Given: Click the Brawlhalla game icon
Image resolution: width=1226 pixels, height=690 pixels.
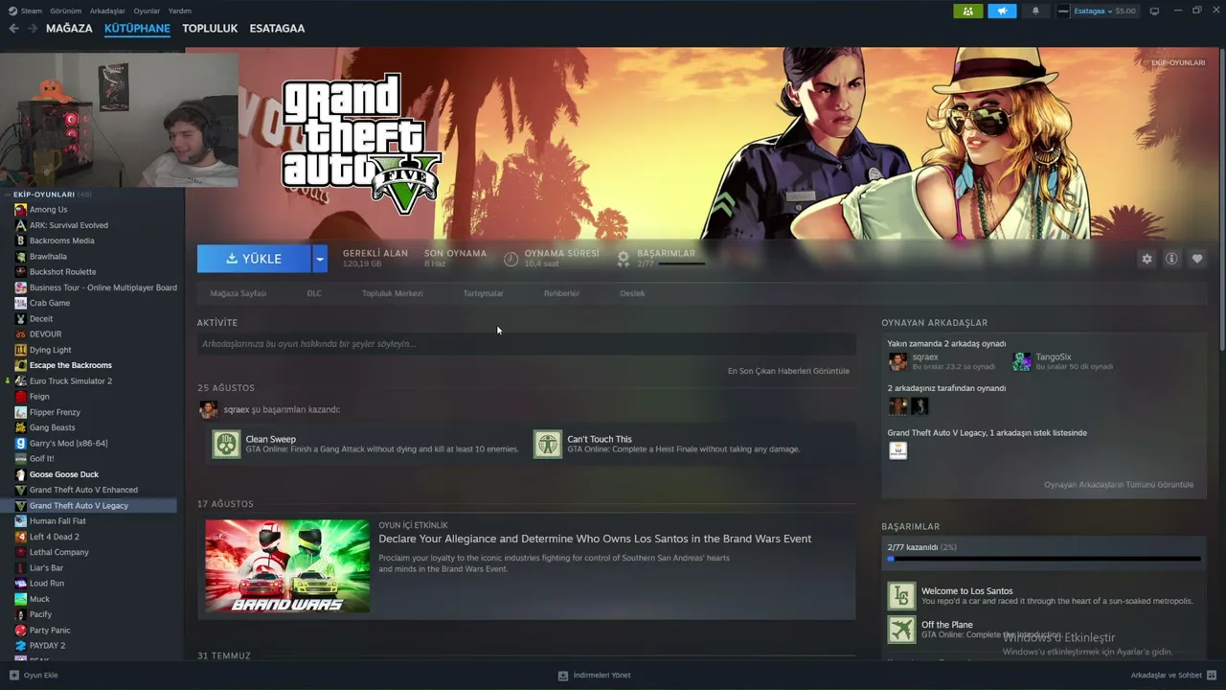Looking at the screenshot, I should click(x=20, y=257).
